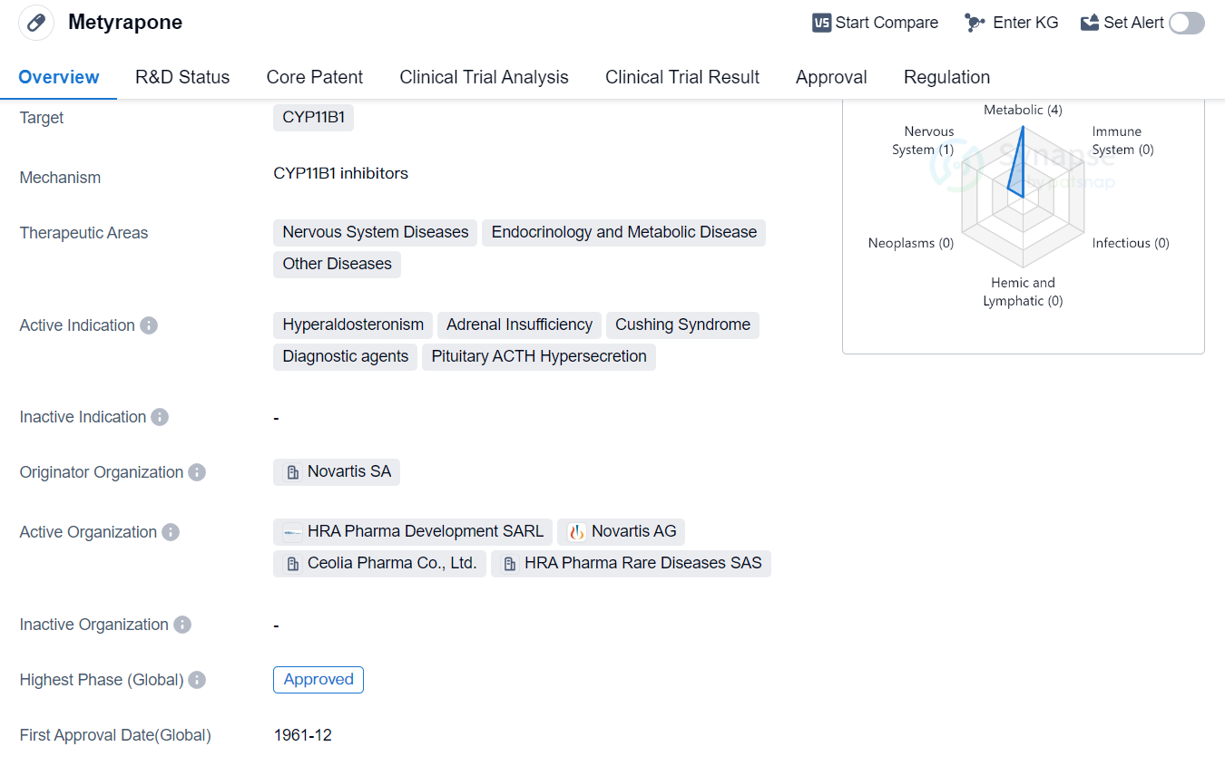Click the pill drug icon beside Metyrapone
Image resolution: width=1225 pixels, height=766 pixels.
tap(36, 23)
